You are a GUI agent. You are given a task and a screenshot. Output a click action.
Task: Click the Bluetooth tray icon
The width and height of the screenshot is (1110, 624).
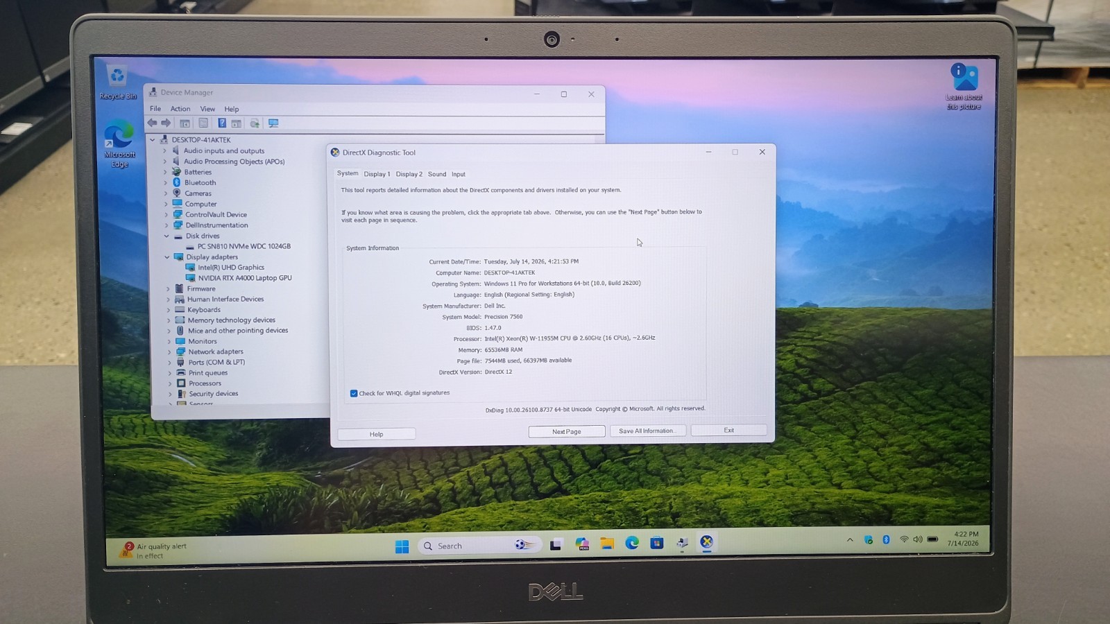pyautogui.click(x=886, y=539)
